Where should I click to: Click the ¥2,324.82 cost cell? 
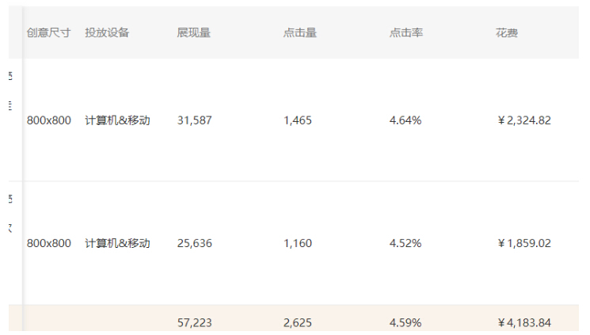[x=523, y=120]
